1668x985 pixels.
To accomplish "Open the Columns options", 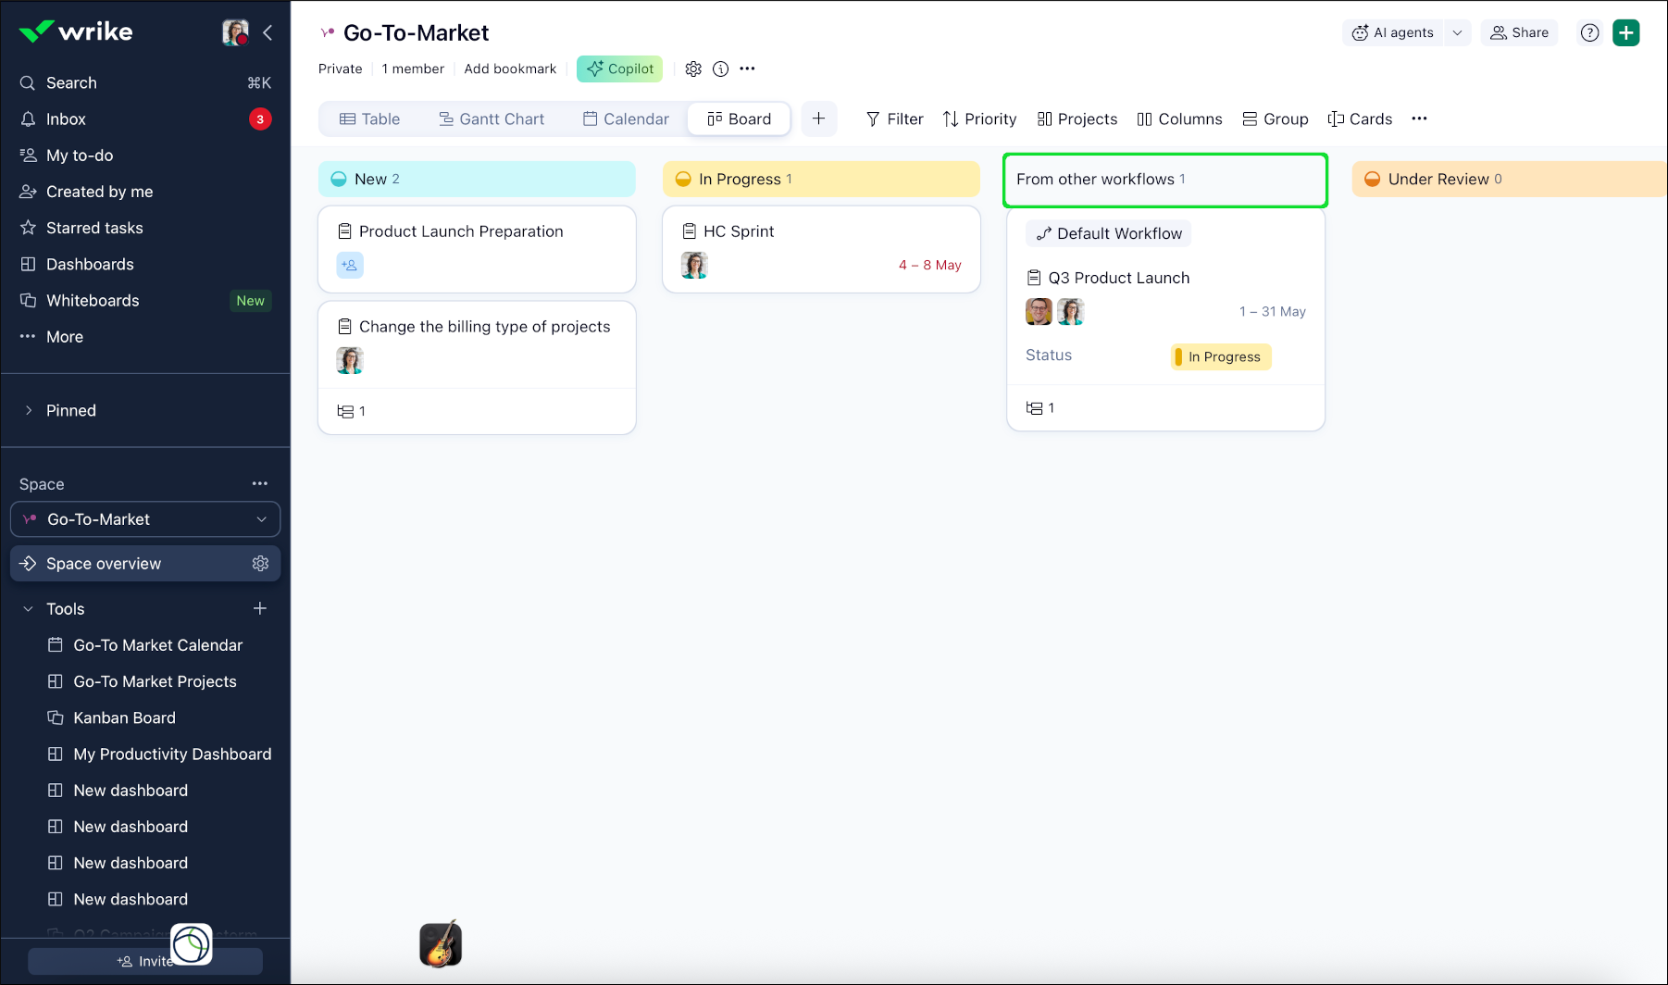I will click(x=1179, y=118).
